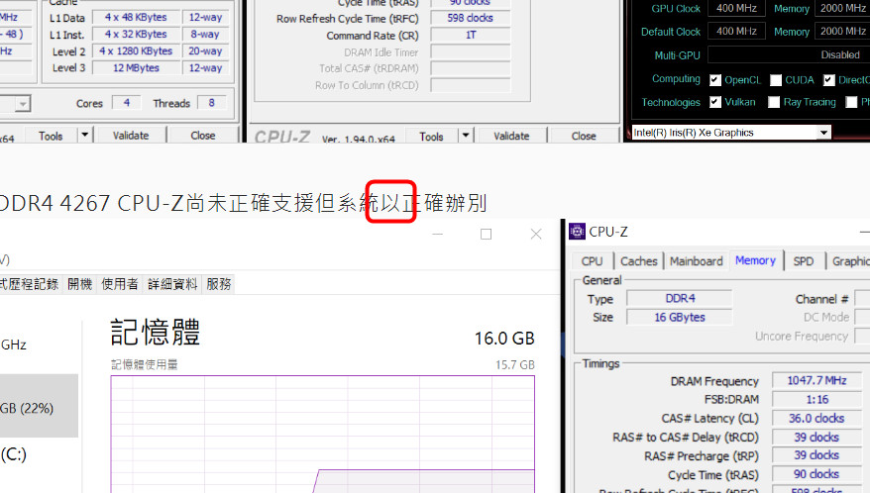This screenshot has height=493, width=870.
Task: Click the Level 2 cache 4 x 1280 KBytes
Action: 136,51
